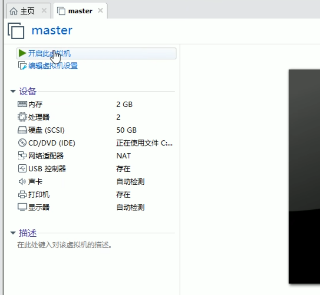Select the 打印机 device row
The image size is (320, 295).
(x=95, y=194)
